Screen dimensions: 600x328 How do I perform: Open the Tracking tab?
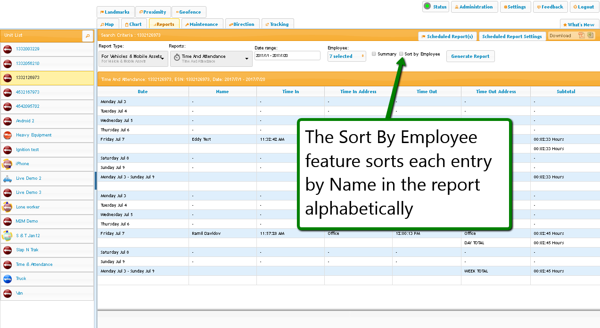click(278, 24)
